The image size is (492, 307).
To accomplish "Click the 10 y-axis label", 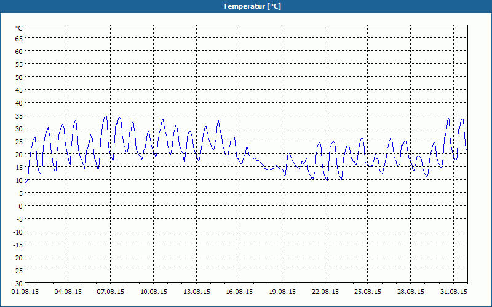I will [x=19, y=181].
